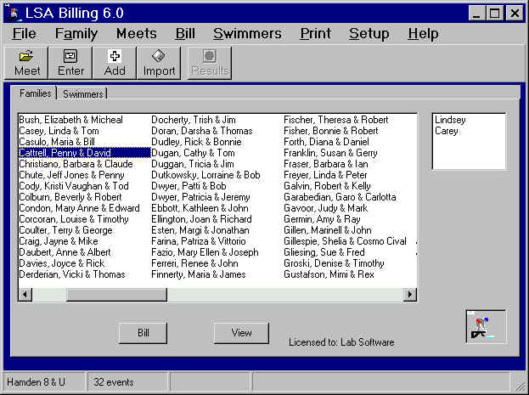529x395 pixels.
Task: Open the Swimmers menu
Action: pos(247,34)
